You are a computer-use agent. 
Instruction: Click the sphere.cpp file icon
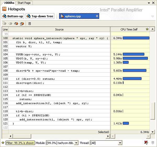pos(62,16)
